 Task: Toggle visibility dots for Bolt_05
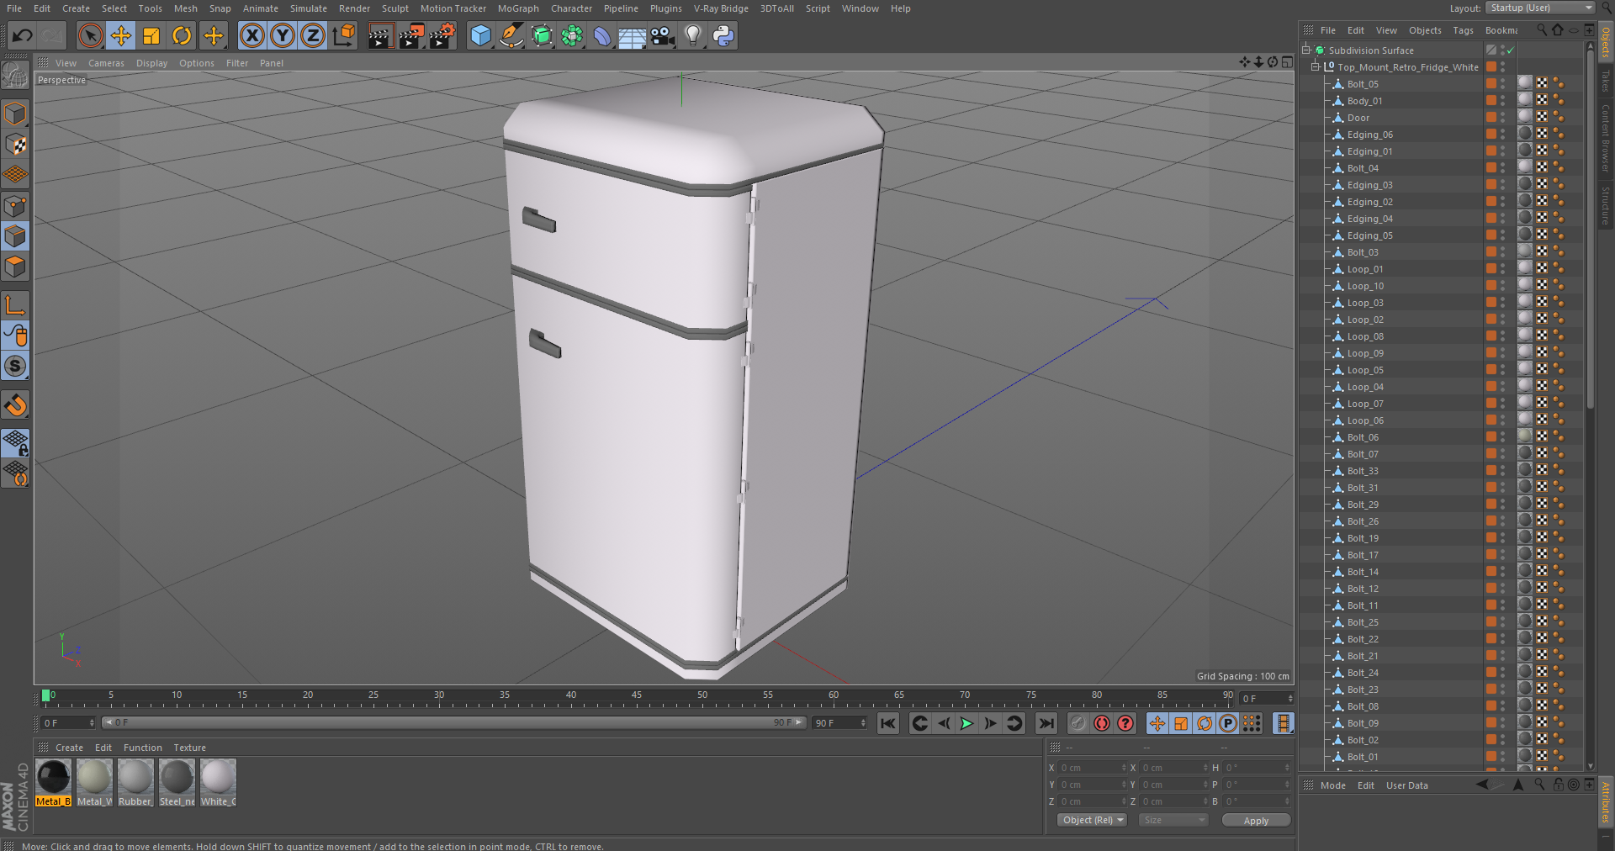(x=1503, y=83)
